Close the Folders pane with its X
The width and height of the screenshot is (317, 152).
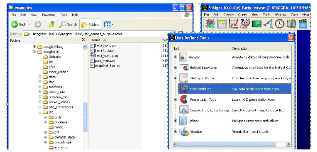83,40
